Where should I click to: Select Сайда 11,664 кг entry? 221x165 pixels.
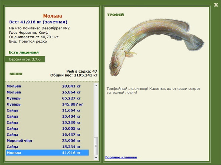pyautogui.click(x=48, y=110)
